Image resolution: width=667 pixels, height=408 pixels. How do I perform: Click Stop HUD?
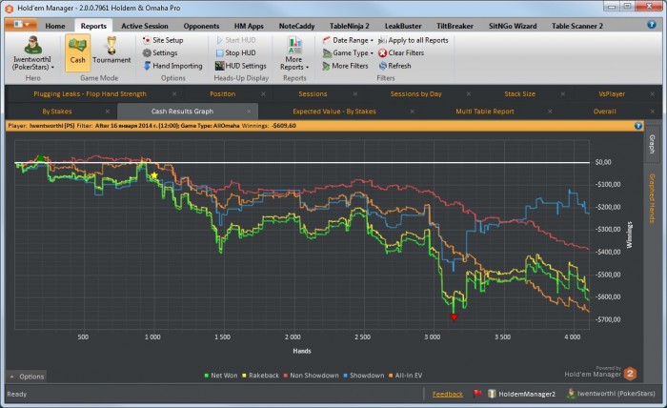click(x=235, y=52)
